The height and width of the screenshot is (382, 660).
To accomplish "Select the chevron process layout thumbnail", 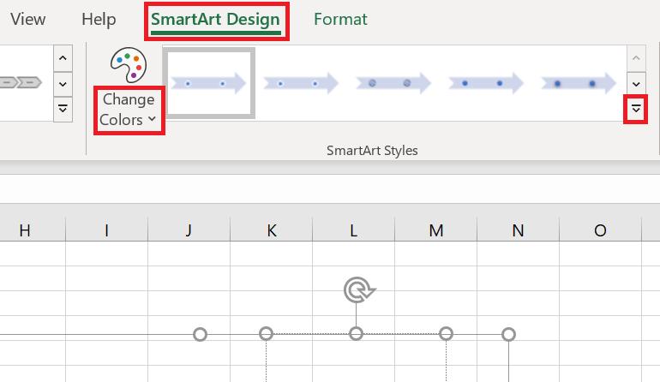I will 21,82.
